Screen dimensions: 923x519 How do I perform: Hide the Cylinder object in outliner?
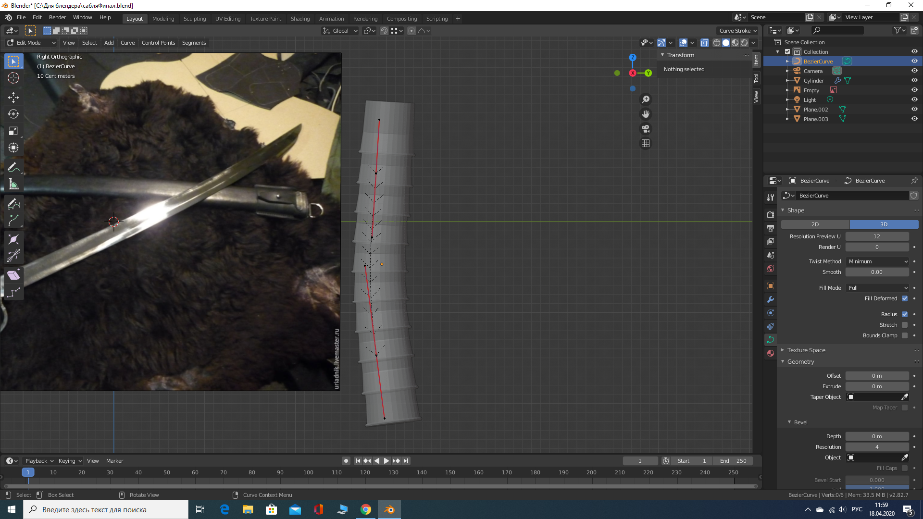tap(914, 80)
